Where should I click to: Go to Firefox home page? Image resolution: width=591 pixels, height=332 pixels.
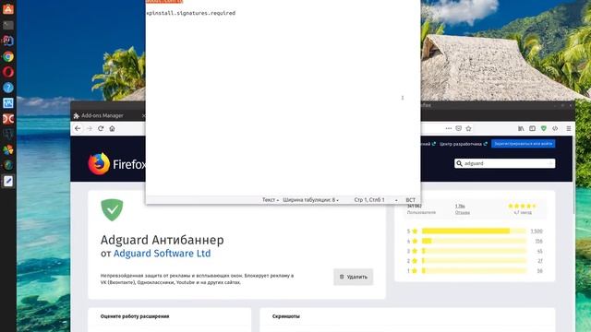(112, 128)
